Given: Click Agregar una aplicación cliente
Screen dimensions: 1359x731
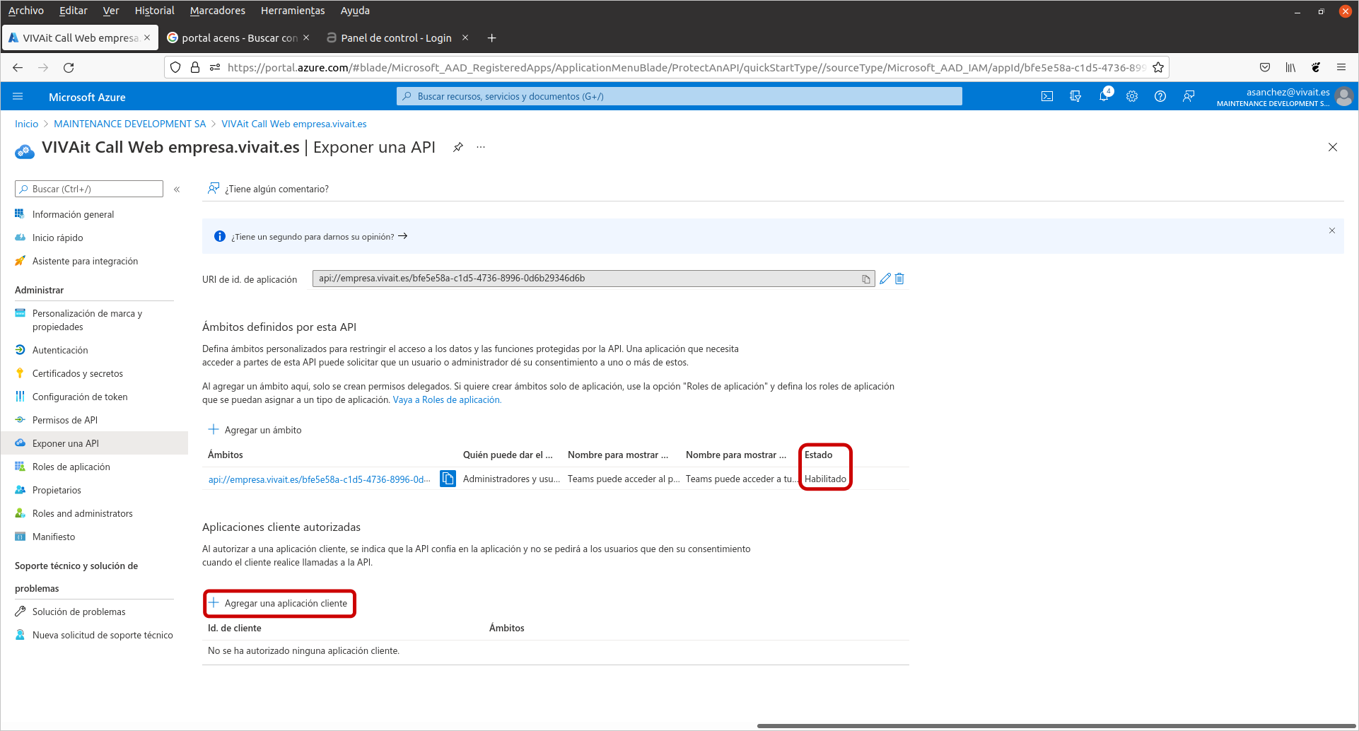Looking at the screenshot, I should (x=279, y=603).
